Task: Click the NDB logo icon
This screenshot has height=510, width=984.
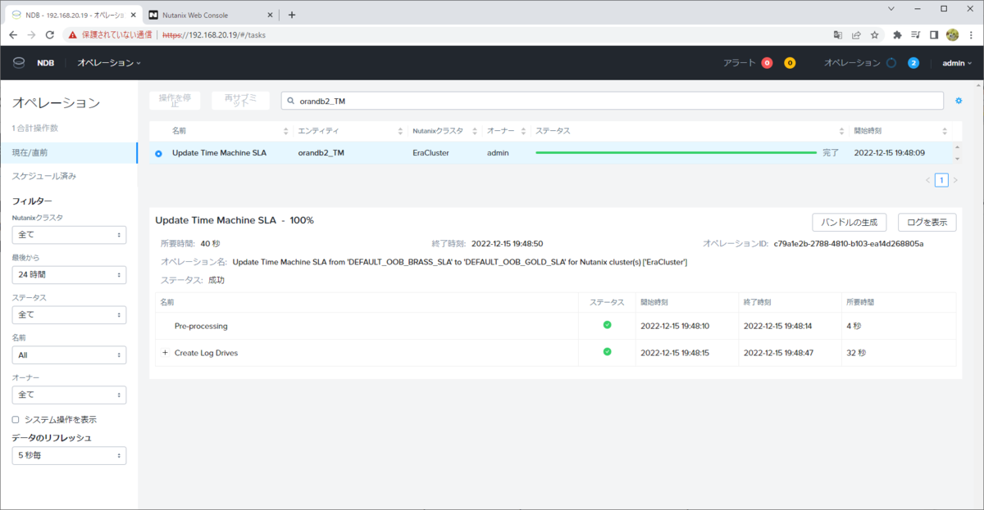Action: pyautogui.click(x=19, y=63)
